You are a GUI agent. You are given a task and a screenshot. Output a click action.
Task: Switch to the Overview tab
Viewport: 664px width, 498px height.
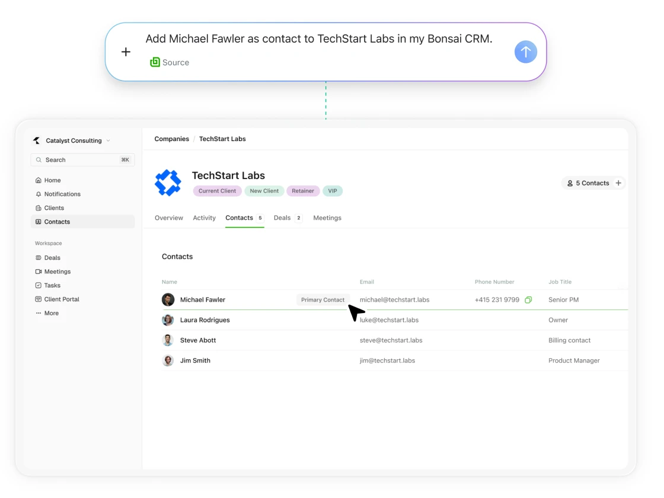point(169,218)
